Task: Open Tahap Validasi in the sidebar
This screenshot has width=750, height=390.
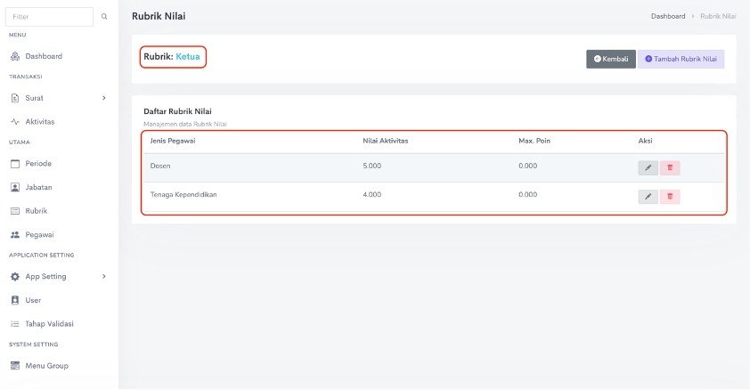Action: (x=49, y=324)
